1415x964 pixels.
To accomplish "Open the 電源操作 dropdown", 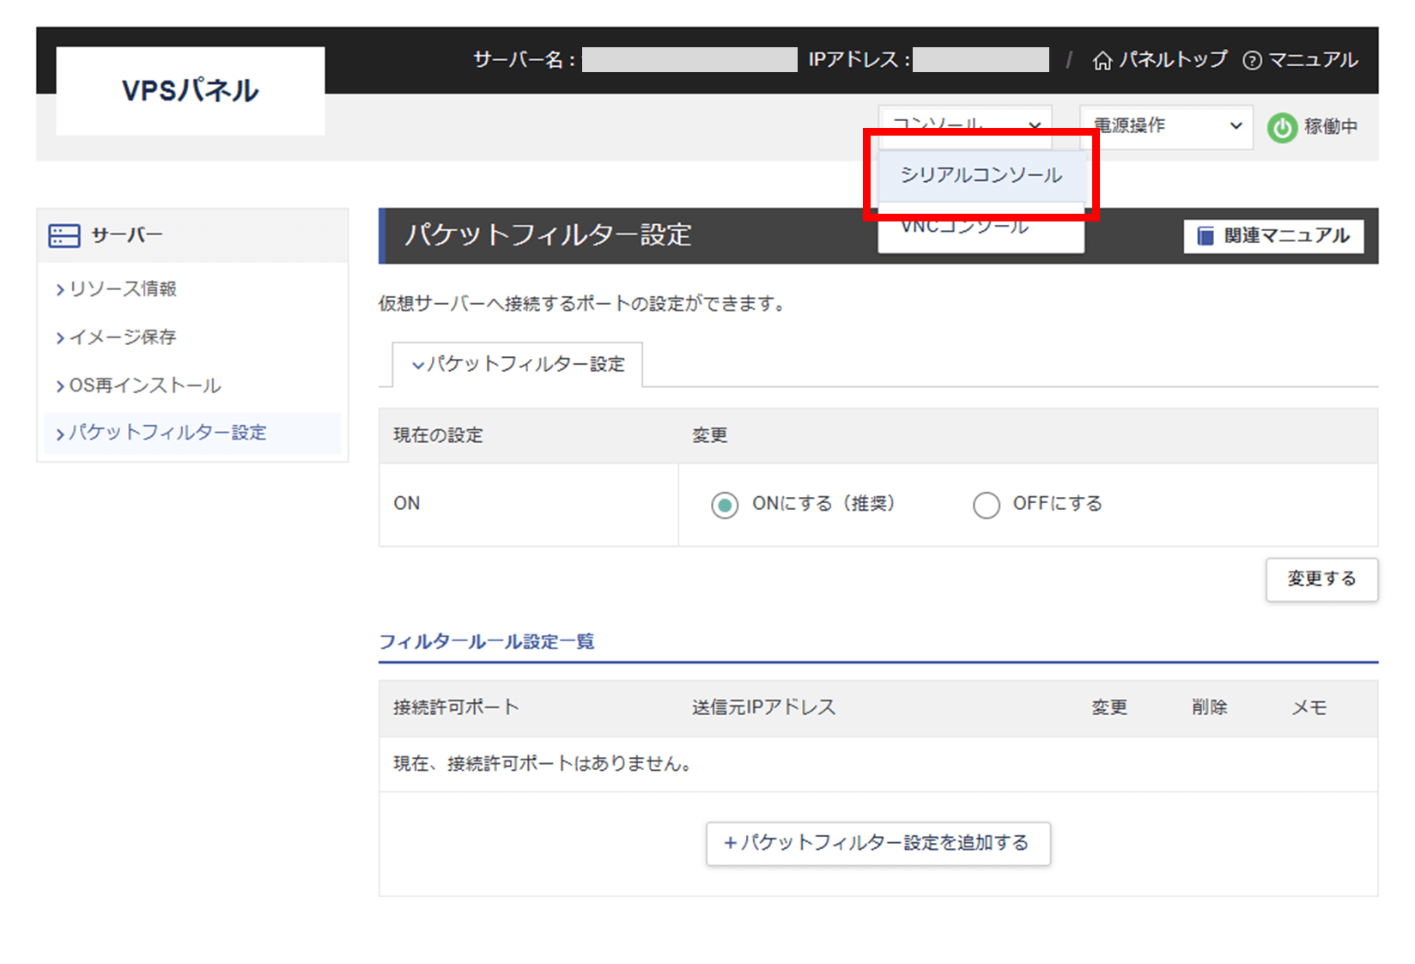I will tap(1166, 126).
